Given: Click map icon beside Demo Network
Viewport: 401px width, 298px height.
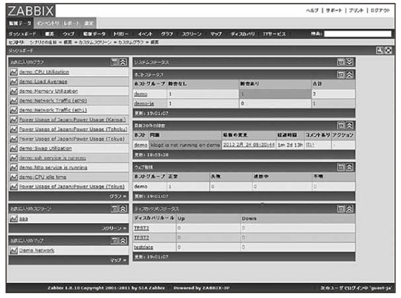Looking at the screenshot, I should (x=13, y=251).
